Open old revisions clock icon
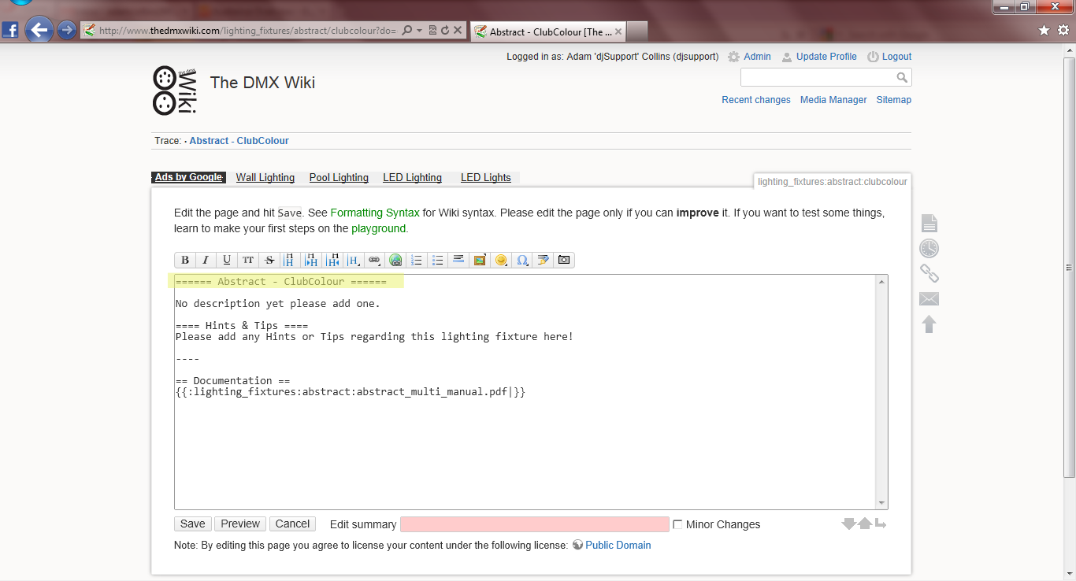 pos(929,248)
